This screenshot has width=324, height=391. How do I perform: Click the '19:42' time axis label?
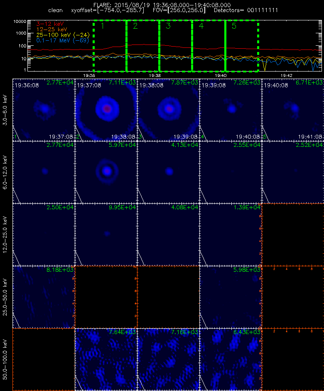coord(286,75)
